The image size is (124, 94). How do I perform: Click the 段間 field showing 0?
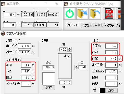tap(111, 84)
